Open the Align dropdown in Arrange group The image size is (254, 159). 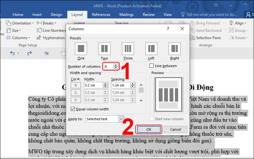pyautogui.click(x=238, y=23)
